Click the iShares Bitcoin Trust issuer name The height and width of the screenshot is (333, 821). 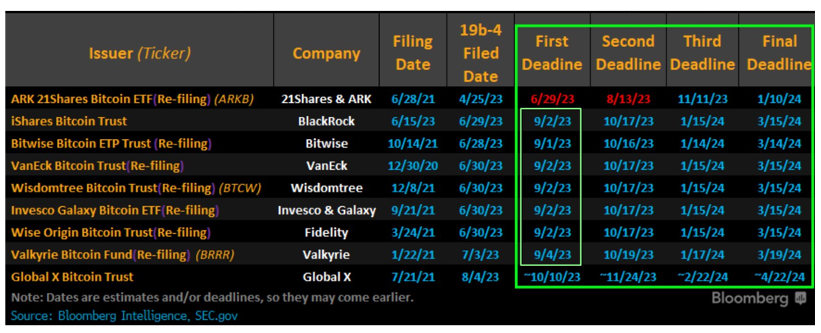click(x=69, y=122)
